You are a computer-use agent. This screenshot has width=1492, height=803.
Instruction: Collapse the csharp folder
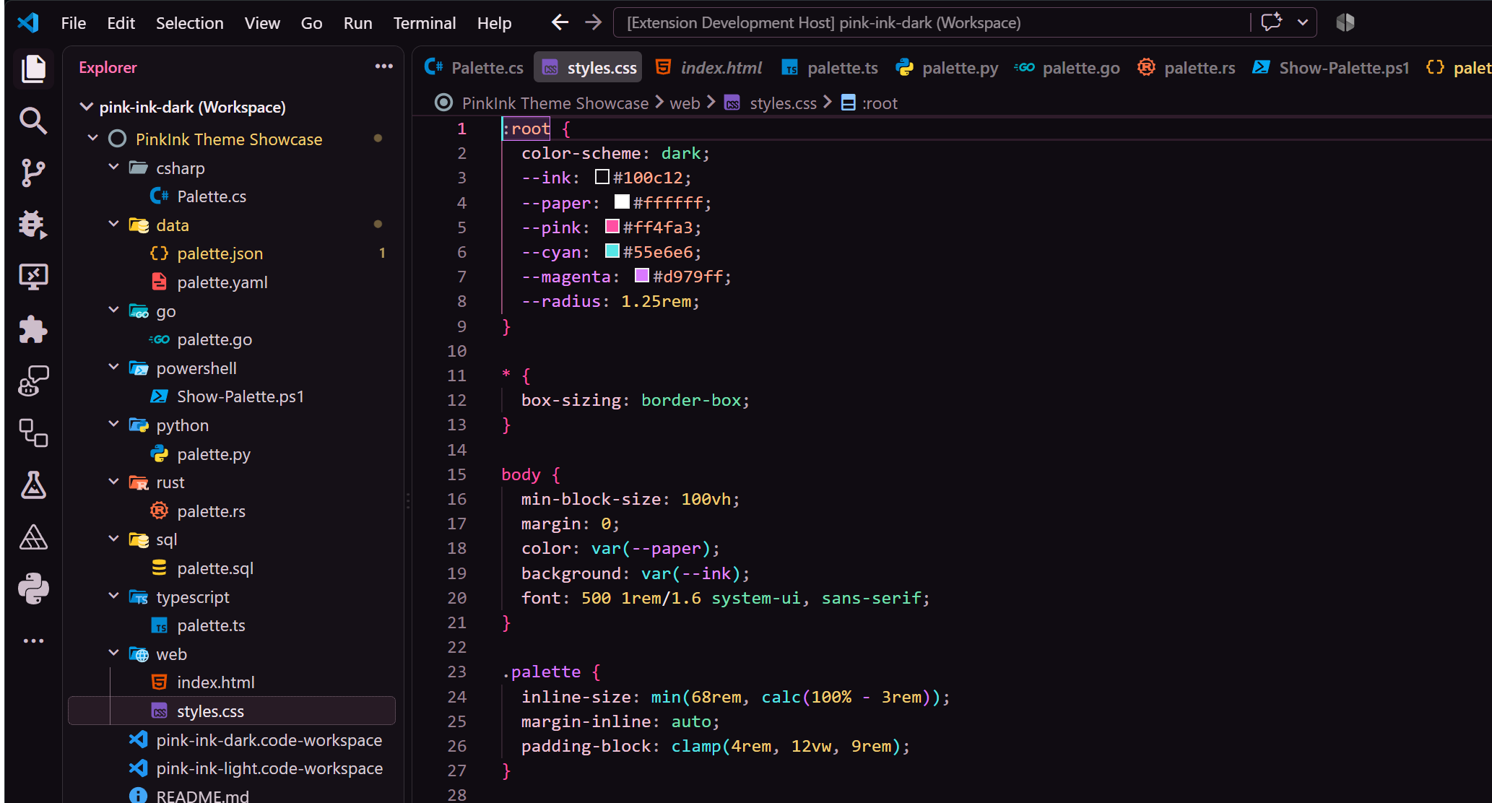[113, 167]
